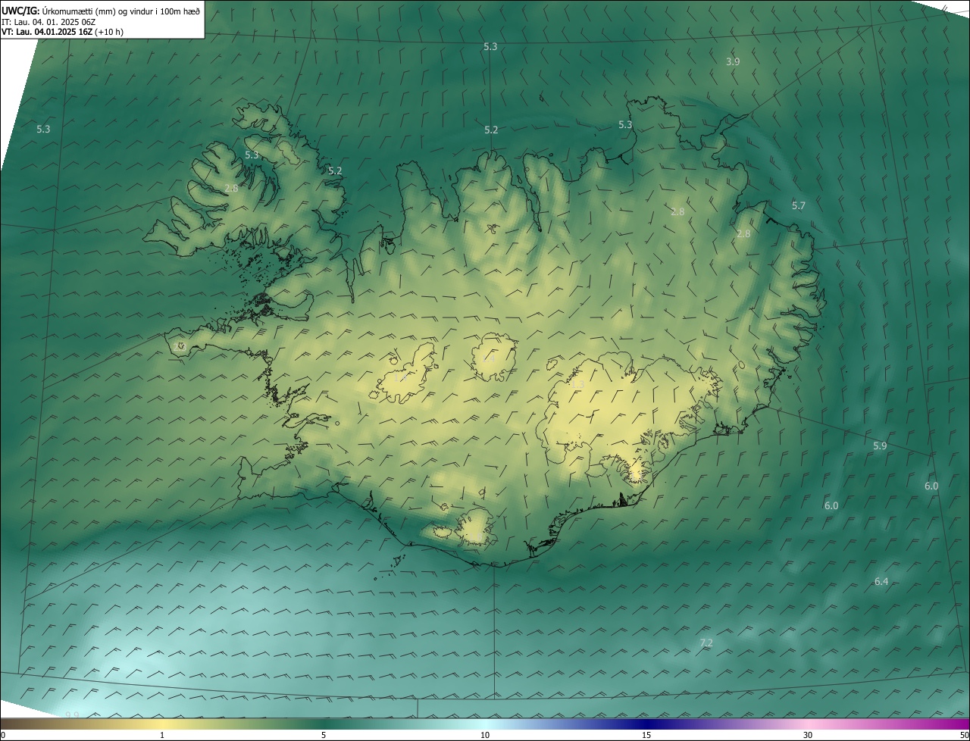The image size is (970, 741).
Task: Click the colour scale tick label 30
Action: click(x=808, y=736)
